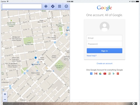Tap the blue current-location dot on map
Image resolution: width=140 pixels, height=105 pixels.
36,58
